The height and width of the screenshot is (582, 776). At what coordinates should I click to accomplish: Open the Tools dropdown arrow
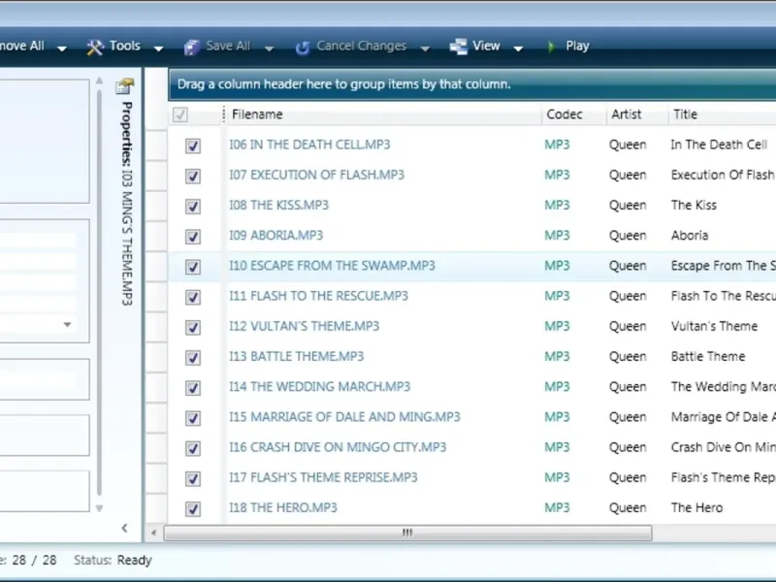159,48
